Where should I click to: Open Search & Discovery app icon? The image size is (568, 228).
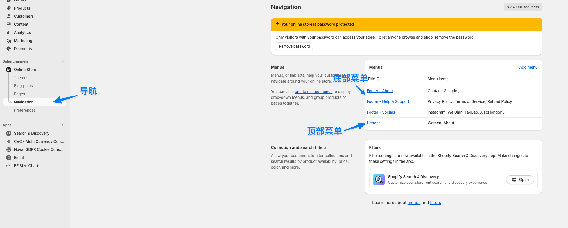coord(9,133)
